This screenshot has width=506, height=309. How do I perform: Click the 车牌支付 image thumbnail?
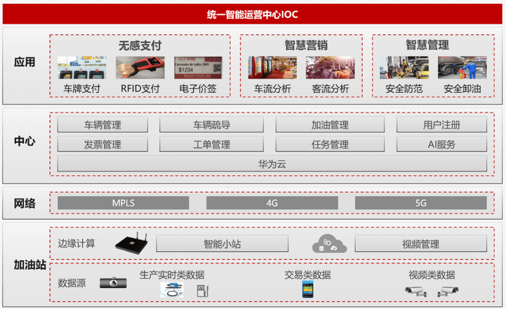click(x=82, y=66)
